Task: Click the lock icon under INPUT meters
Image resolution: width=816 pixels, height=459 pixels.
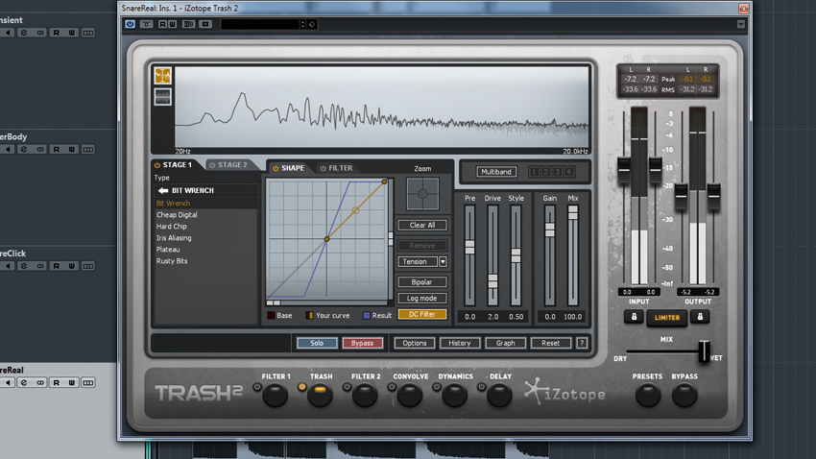Action: tap(634, 317)
